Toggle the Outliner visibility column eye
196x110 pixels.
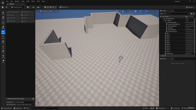click(x=160, y=16)
